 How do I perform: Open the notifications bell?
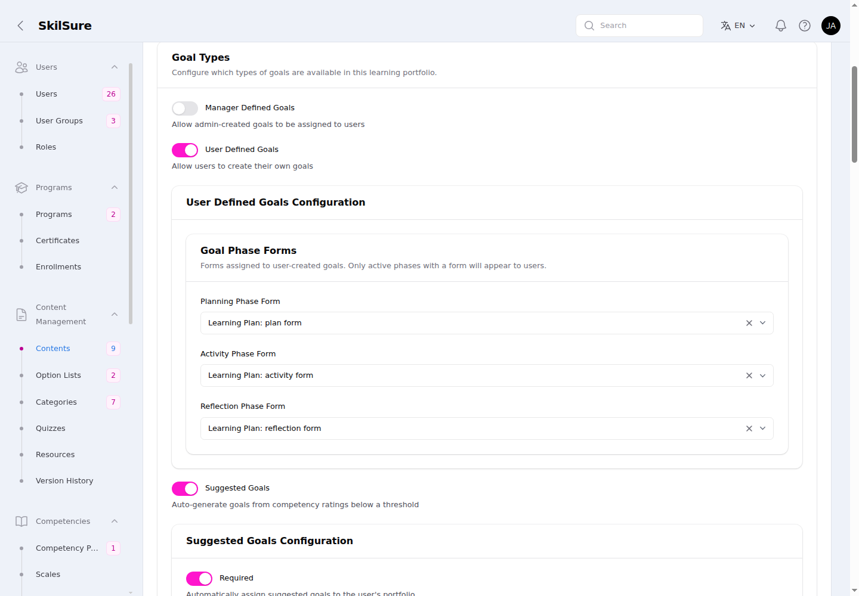(780, 26)
